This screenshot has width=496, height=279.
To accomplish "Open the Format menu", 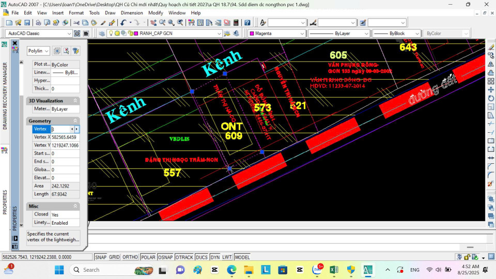I will (x=76, y=13).
